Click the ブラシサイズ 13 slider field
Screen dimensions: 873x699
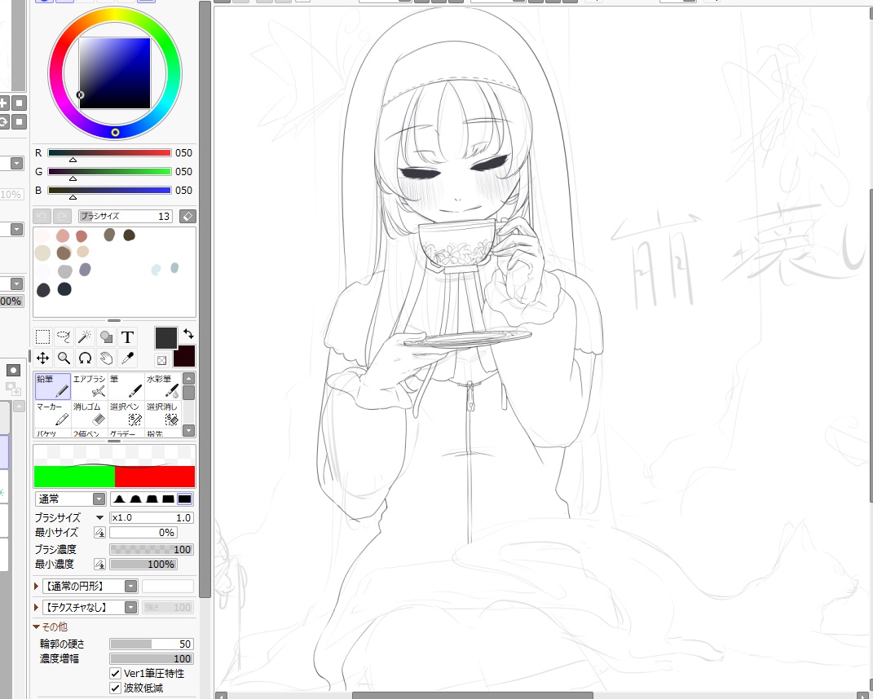[126, 216]
